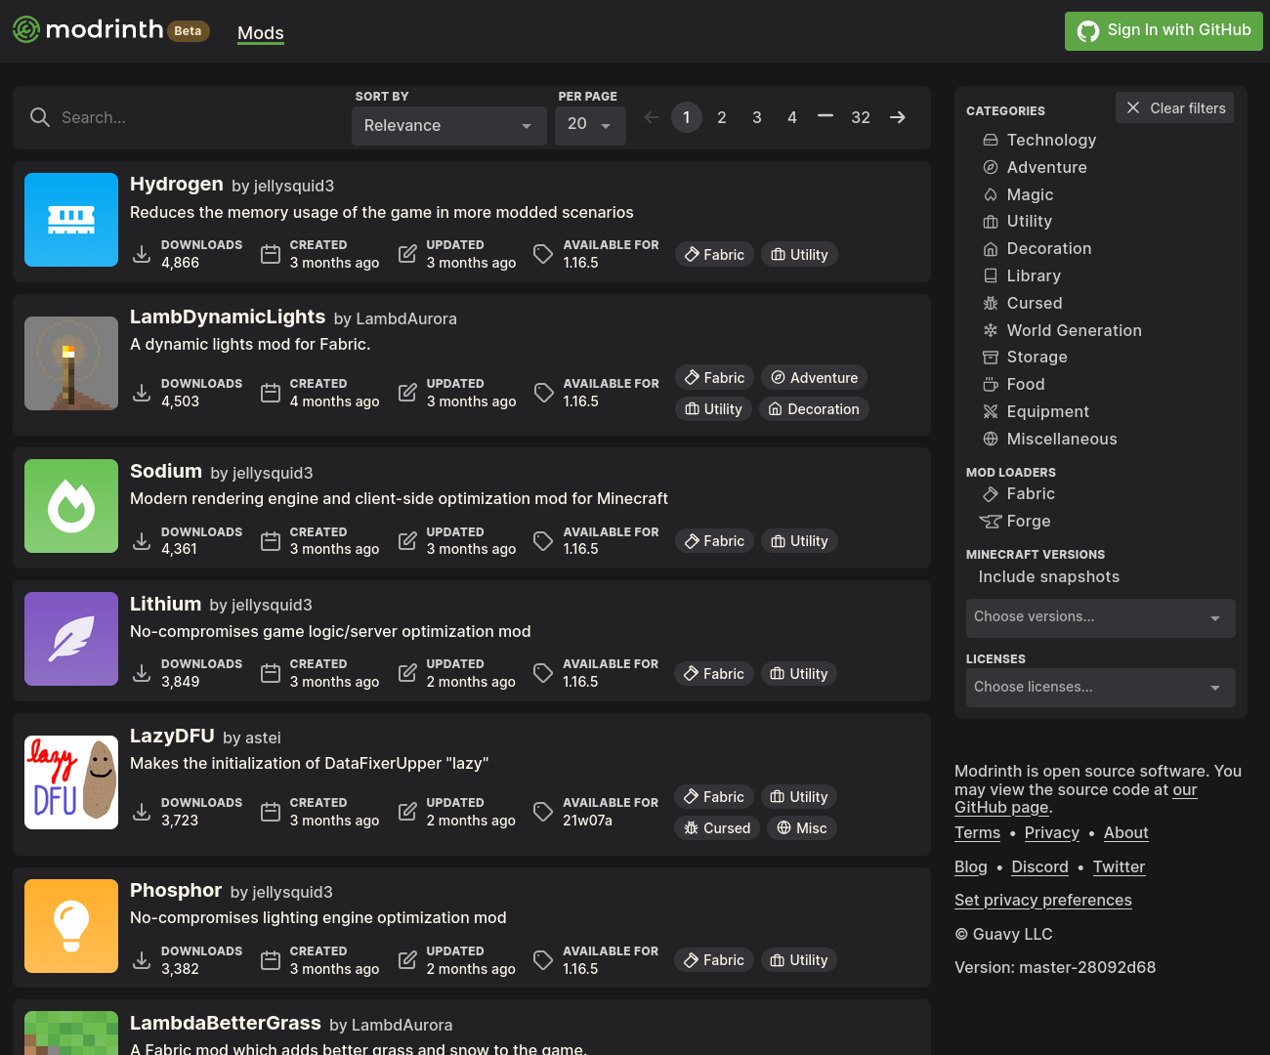The height and width of the screenshot is (1055, 1270).
Task: Click the Magic category icon
Action: click(991, 194)
